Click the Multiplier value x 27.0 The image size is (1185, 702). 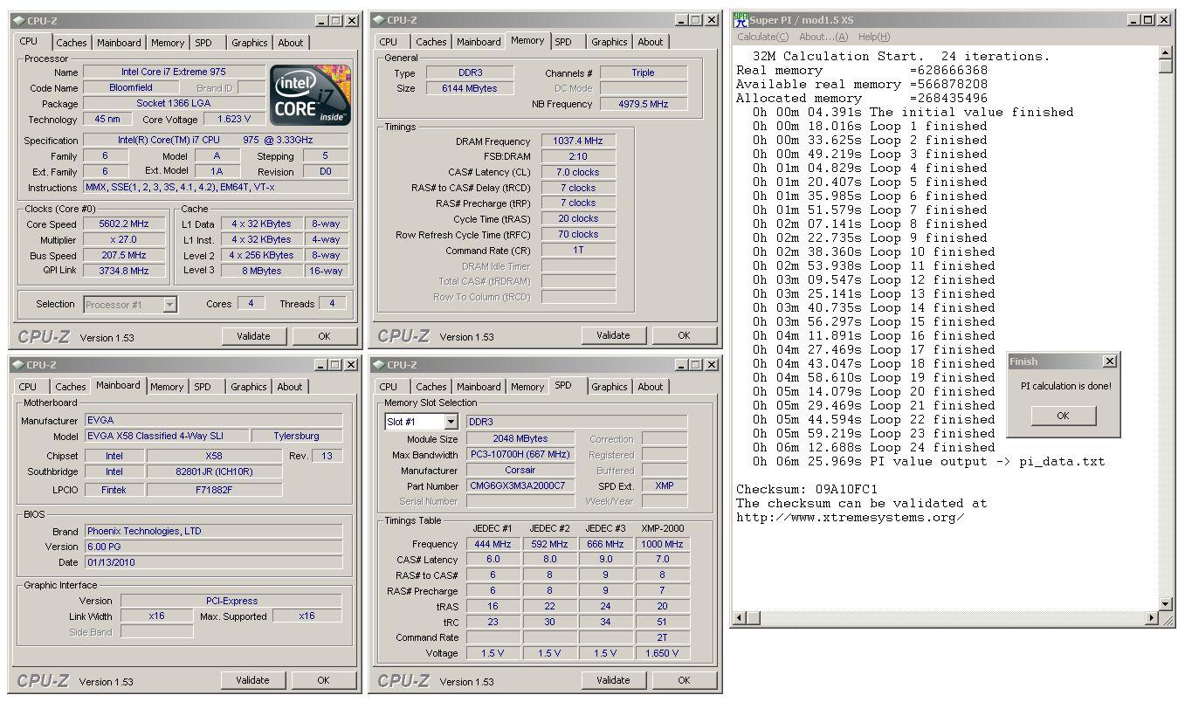coord(123,239)
